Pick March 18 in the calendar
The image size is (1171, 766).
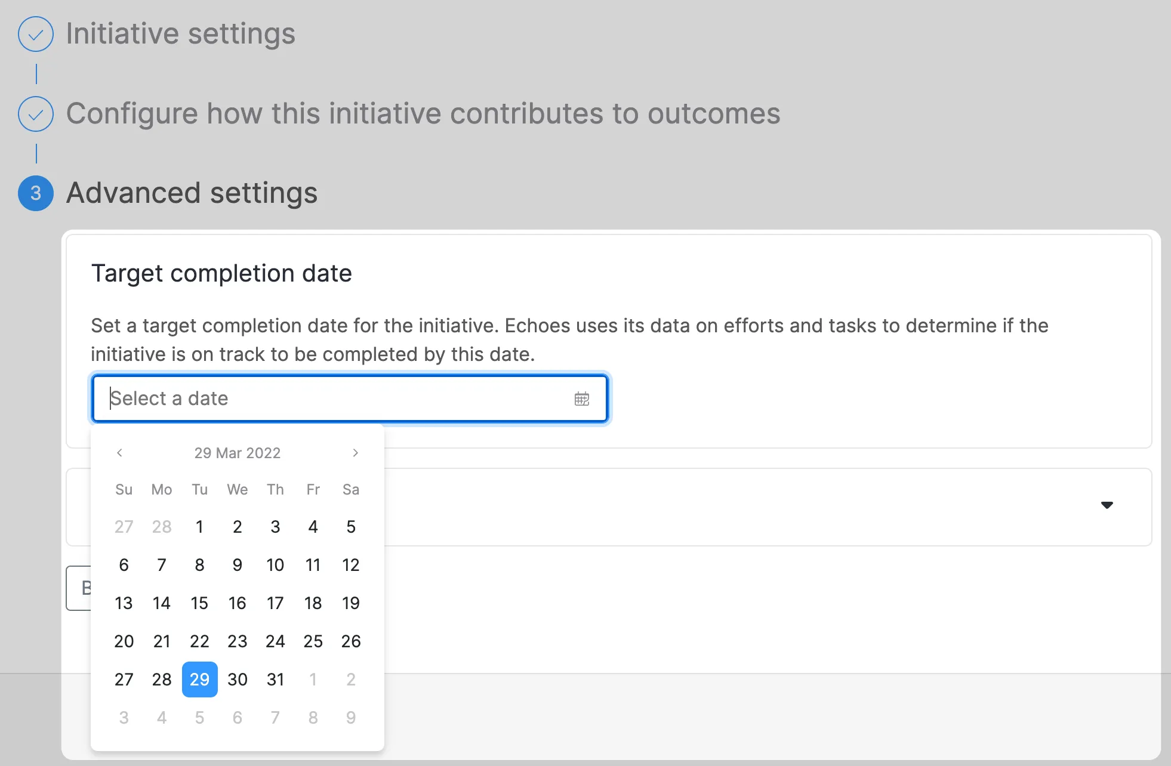(x=313, y=603)
